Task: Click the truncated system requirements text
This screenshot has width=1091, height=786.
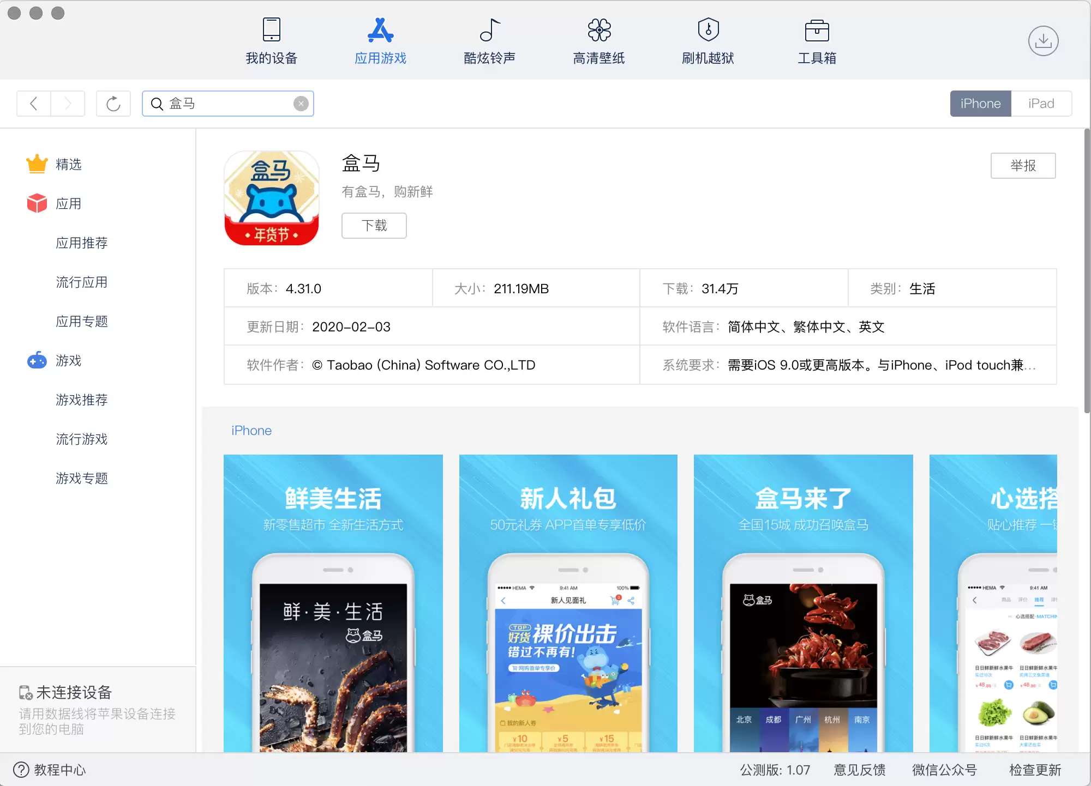Action: pyautogui.click(x=882, y=365)
